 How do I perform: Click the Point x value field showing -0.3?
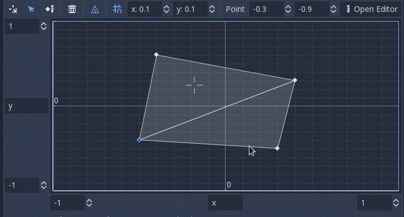(x=266, y=9)
